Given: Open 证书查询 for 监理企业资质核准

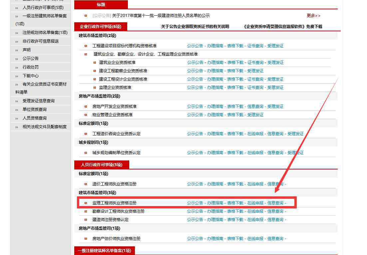Looking at the screenshot, I should [x=255, y=88].
